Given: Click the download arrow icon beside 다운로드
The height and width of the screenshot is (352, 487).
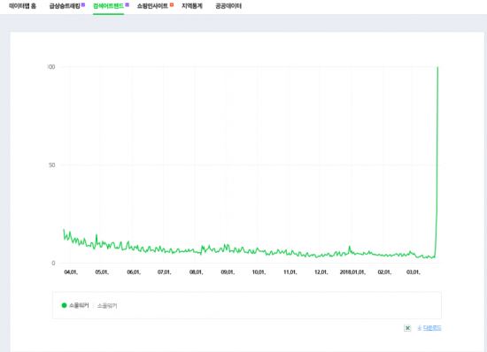Looking at the screenshot, I should coord(420,328).
